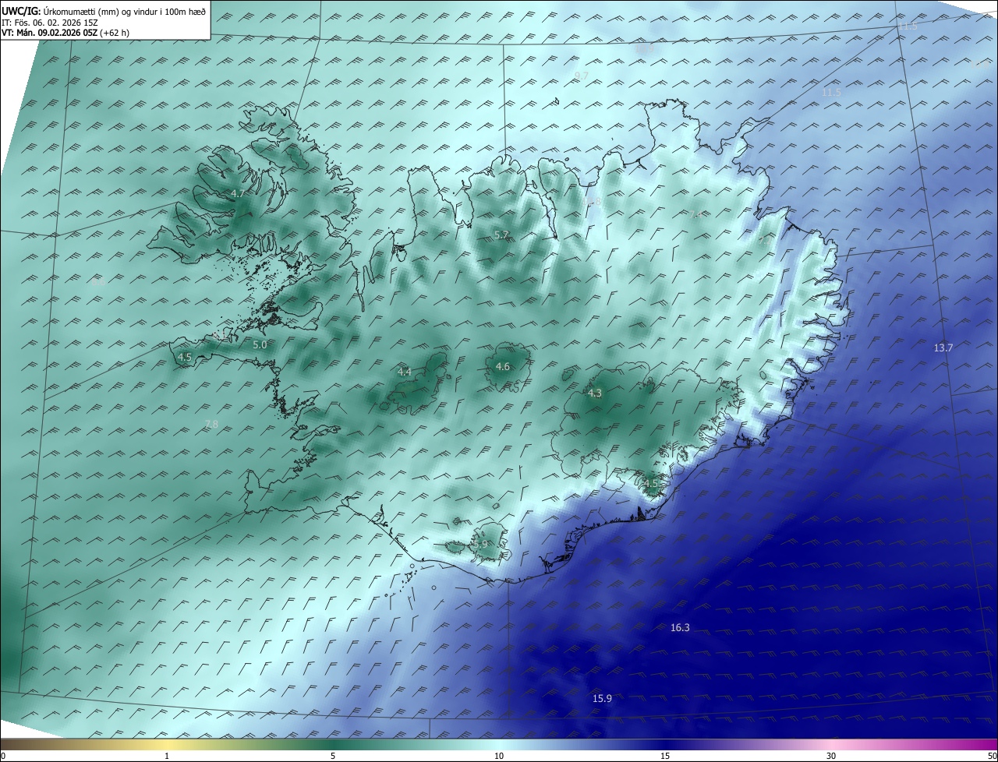The height and width of the screenshot is (762, 998).
Task: Click the 4.4 value label on the map
Action: coord(404,372)
